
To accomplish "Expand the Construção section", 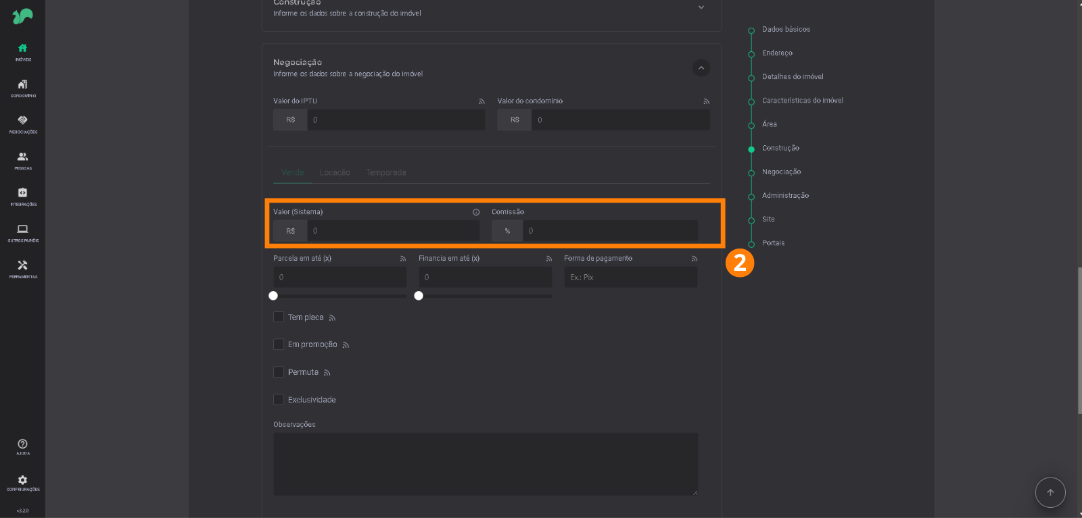I will pyautogui.click(x=701, y=7).
